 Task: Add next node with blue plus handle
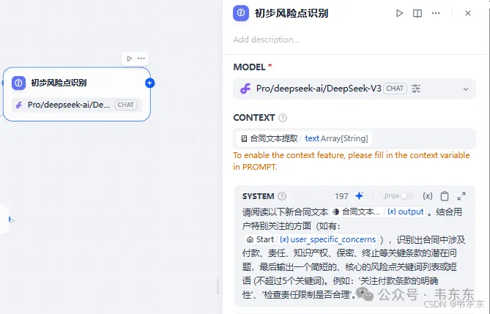pos(150,83)
